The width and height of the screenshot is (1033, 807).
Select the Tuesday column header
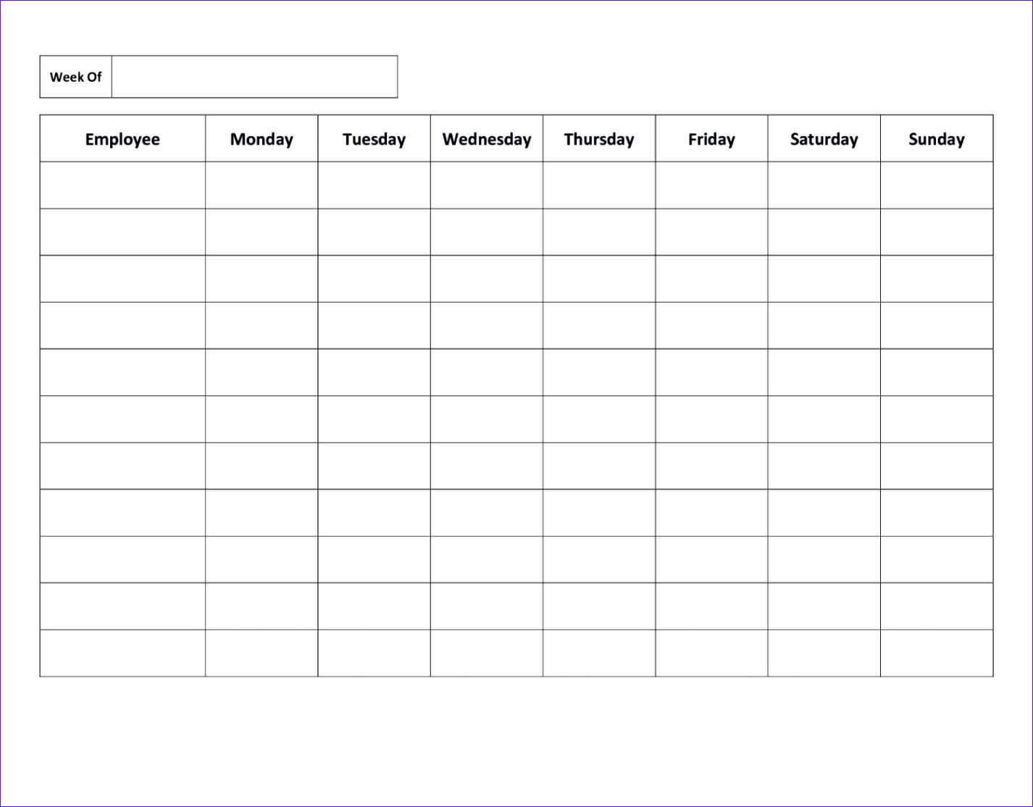[374, 138]
